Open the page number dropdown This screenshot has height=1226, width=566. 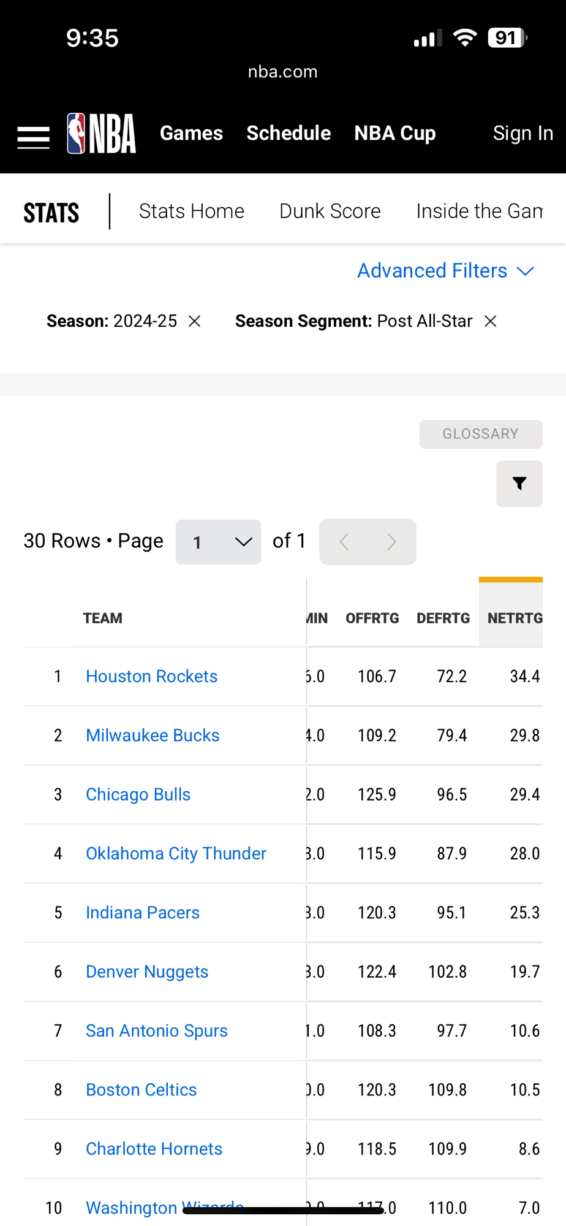(x=218, y=542)
